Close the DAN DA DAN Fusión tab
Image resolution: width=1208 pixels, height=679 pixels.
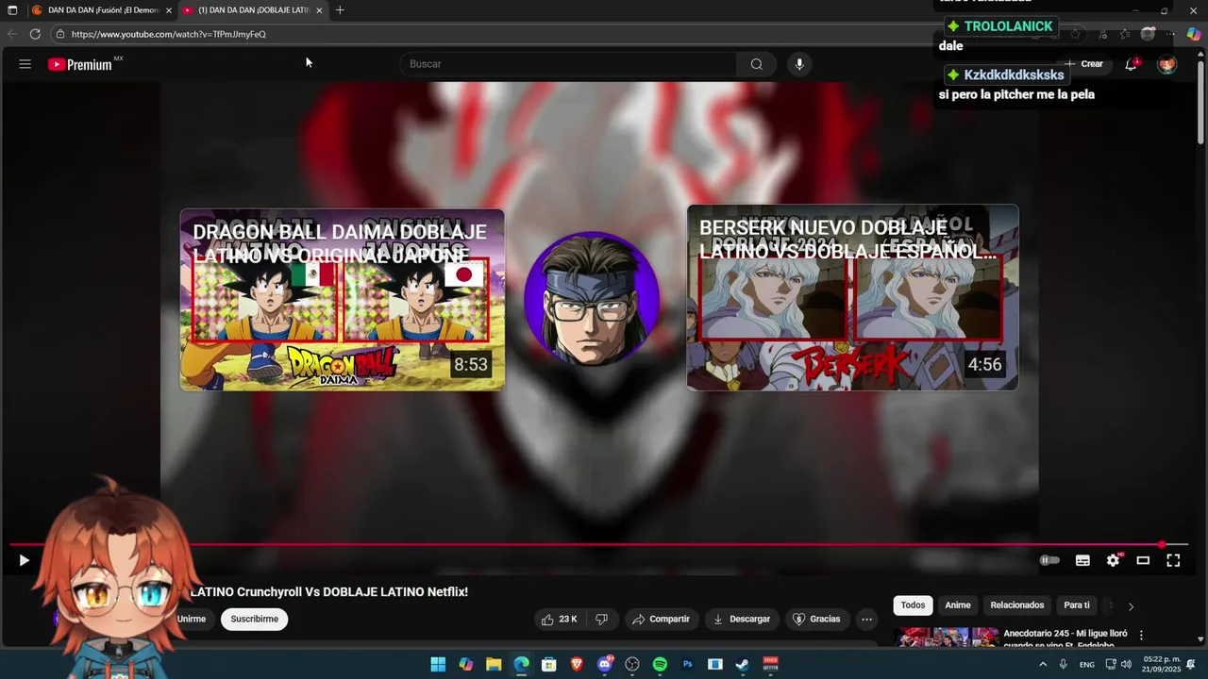click(169, 10)
